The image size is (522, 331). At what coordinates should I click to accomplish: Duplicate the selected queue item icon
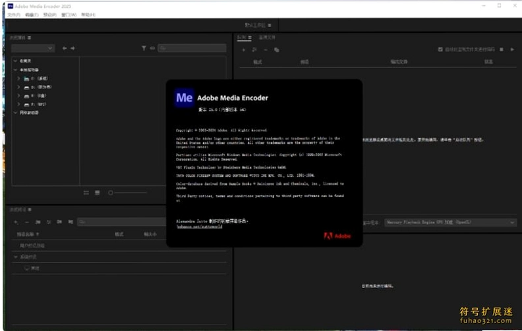276,50
